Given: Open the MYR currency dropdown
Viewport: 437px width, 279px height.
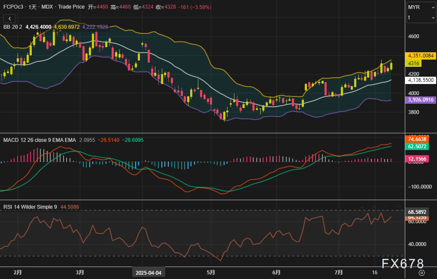Looking at the screenshot, I should pos(421,7).
